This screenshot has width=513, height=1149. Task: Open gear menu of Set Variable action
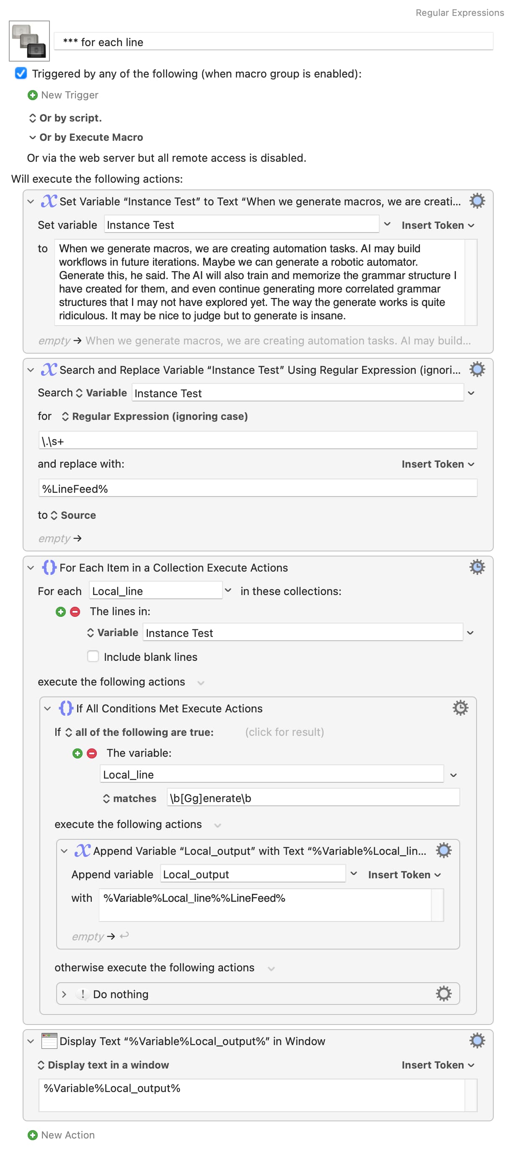point(477,201)
